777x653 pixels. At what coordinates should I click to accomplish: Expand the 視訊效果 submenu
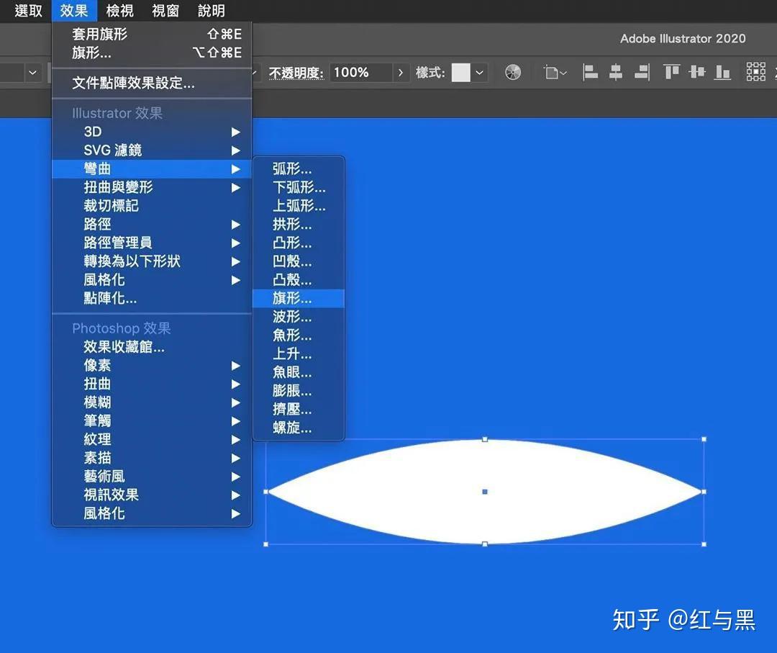tap(152, 495)
